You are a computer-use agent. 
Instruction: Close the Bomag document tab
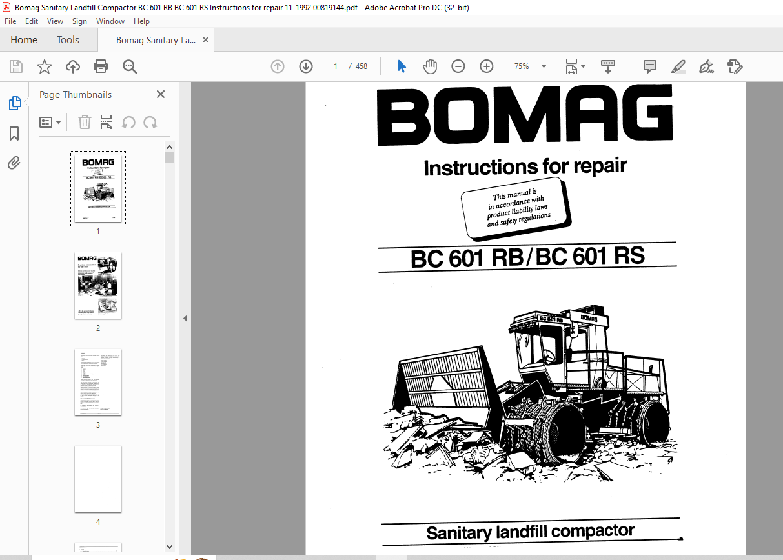(205, 40)
